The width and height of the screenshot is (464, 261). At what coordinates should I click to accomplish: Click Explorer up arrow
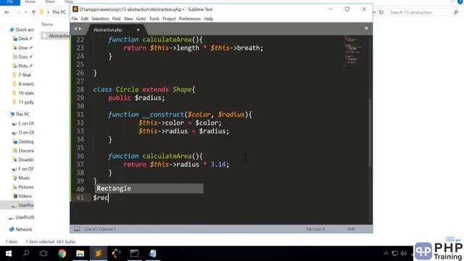[x=33, y=12]
